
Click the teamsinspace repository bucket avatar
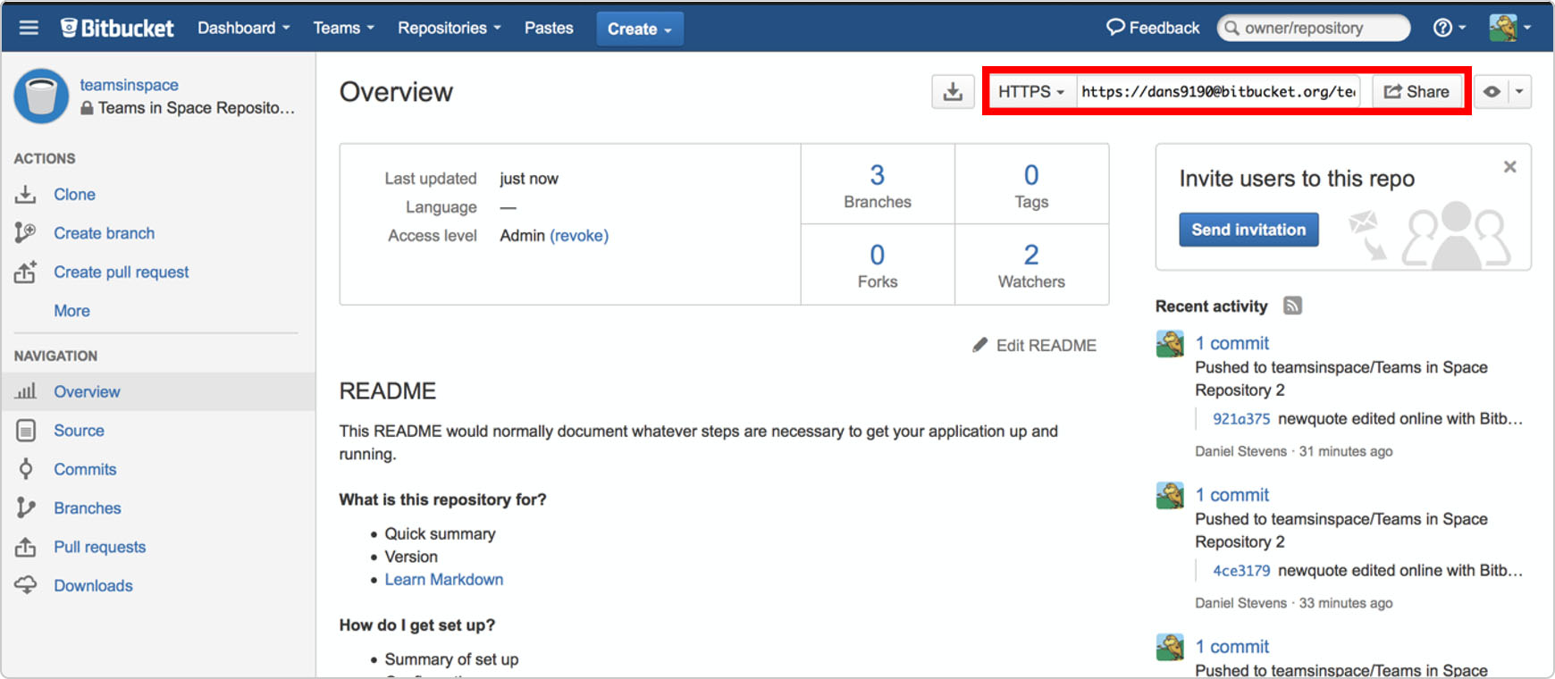tap(41, 96)
